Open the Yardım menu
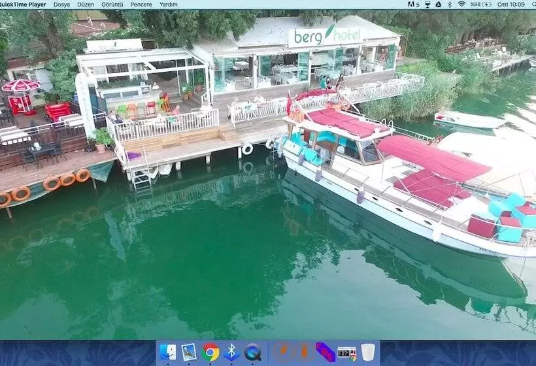536x366 pixels. (169, 4)
